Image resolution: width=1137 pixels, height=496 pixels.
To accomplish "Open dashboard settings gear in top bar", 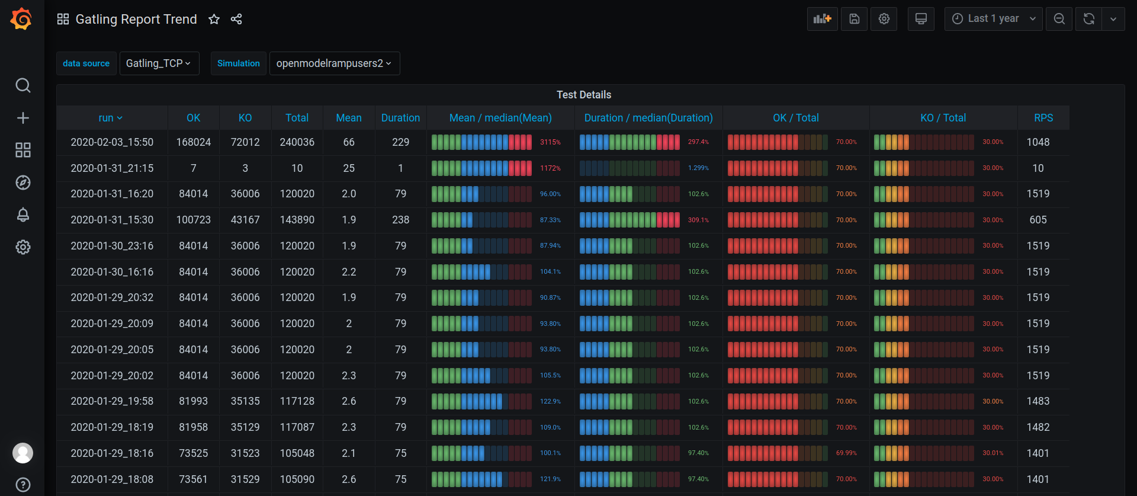I will click(x=884, y=19).
